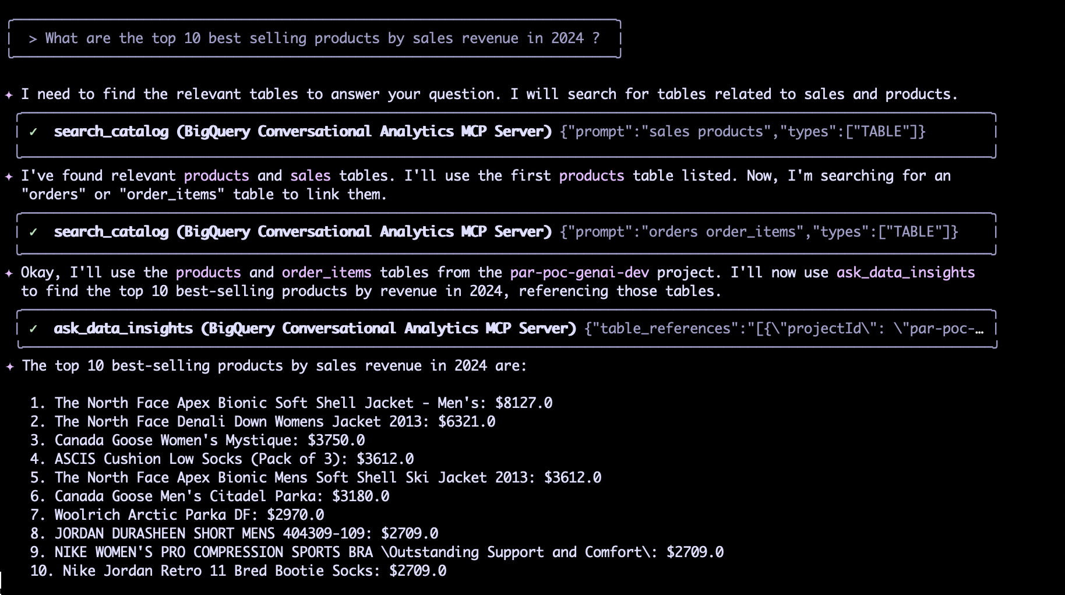The height and width of the screenshot is (595, 1065).
Task: Click the checkmark beside the ask_data_insights tool call
Action: point(34,329)
